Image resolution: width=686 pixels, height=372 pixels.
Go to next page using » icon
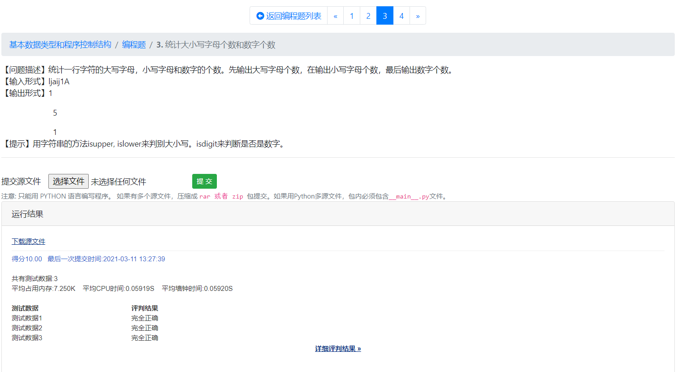417,15
